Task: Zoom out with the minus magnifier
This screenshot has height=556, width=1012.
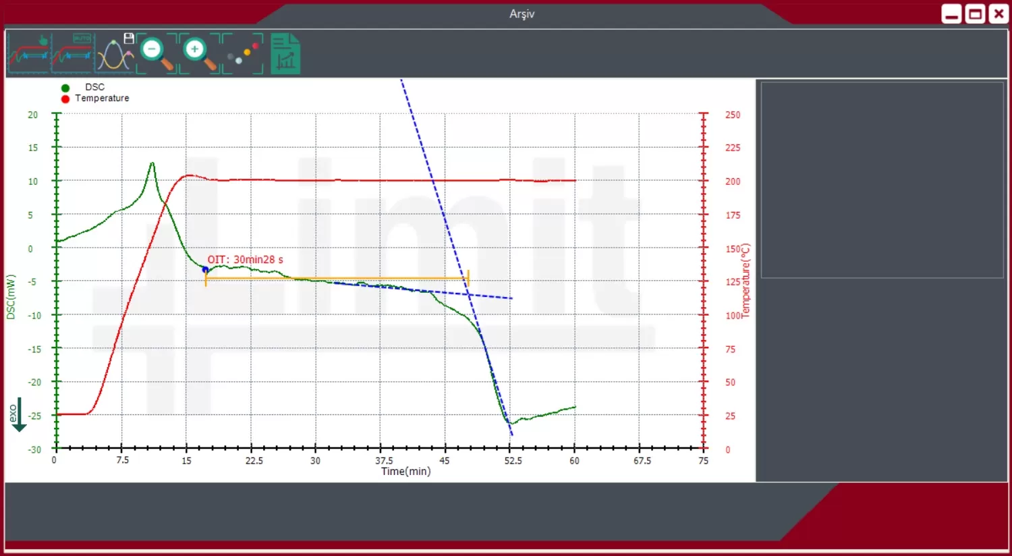Action: coord(158,53)
